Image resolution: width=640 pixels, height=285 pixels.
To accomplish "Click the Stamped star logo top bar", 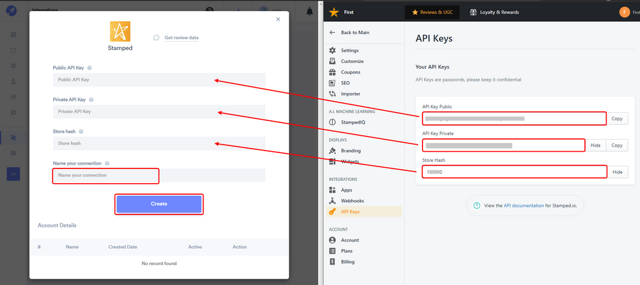I will tap(334, 12).
